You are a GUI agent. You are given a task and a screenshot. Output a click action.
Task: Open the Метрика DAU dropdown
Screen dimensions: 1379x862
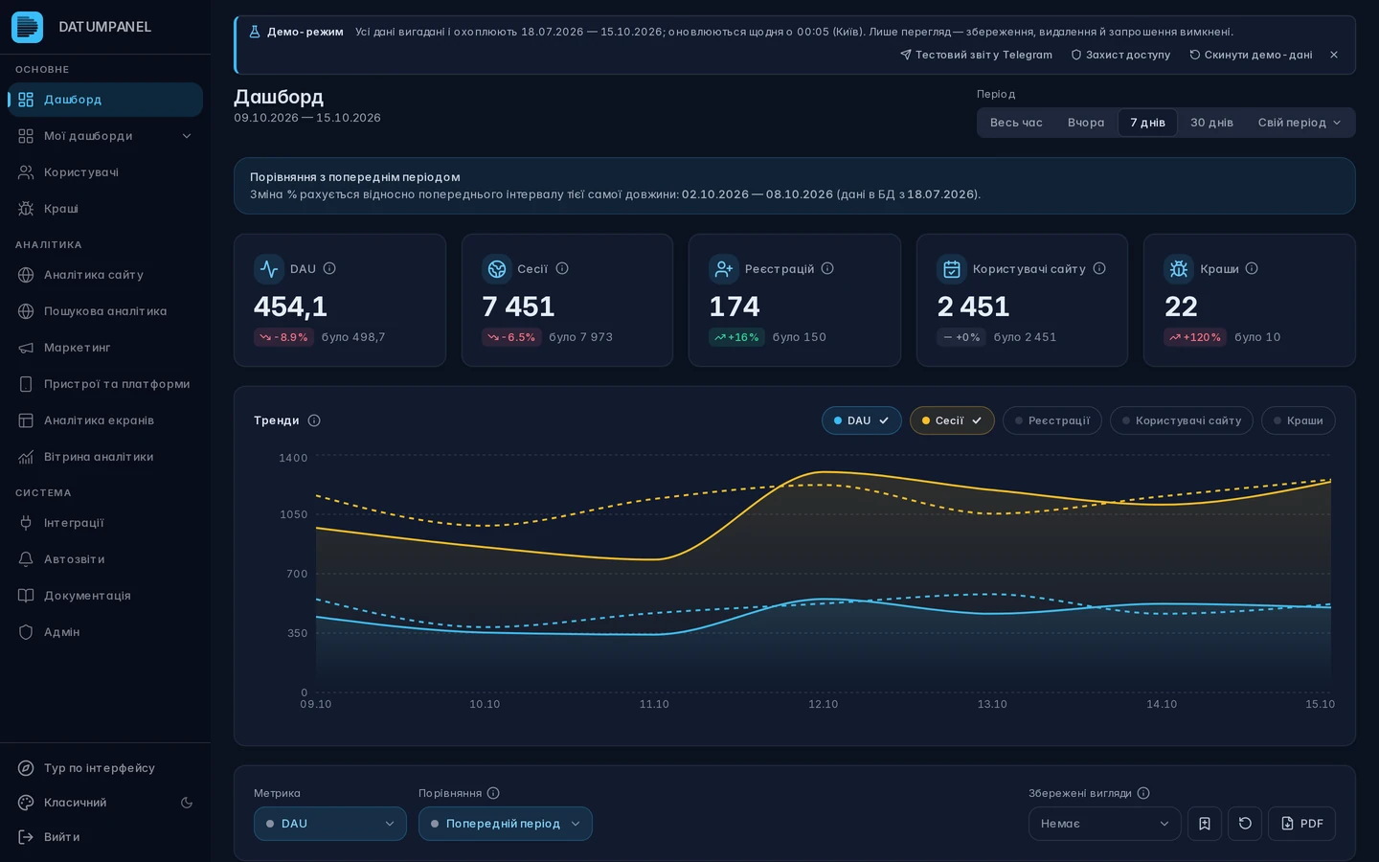[330, 824]
